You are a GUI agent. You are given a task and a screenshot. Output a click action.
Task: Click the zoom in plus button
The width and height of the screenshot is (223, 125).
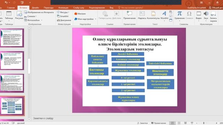[216, 123]
